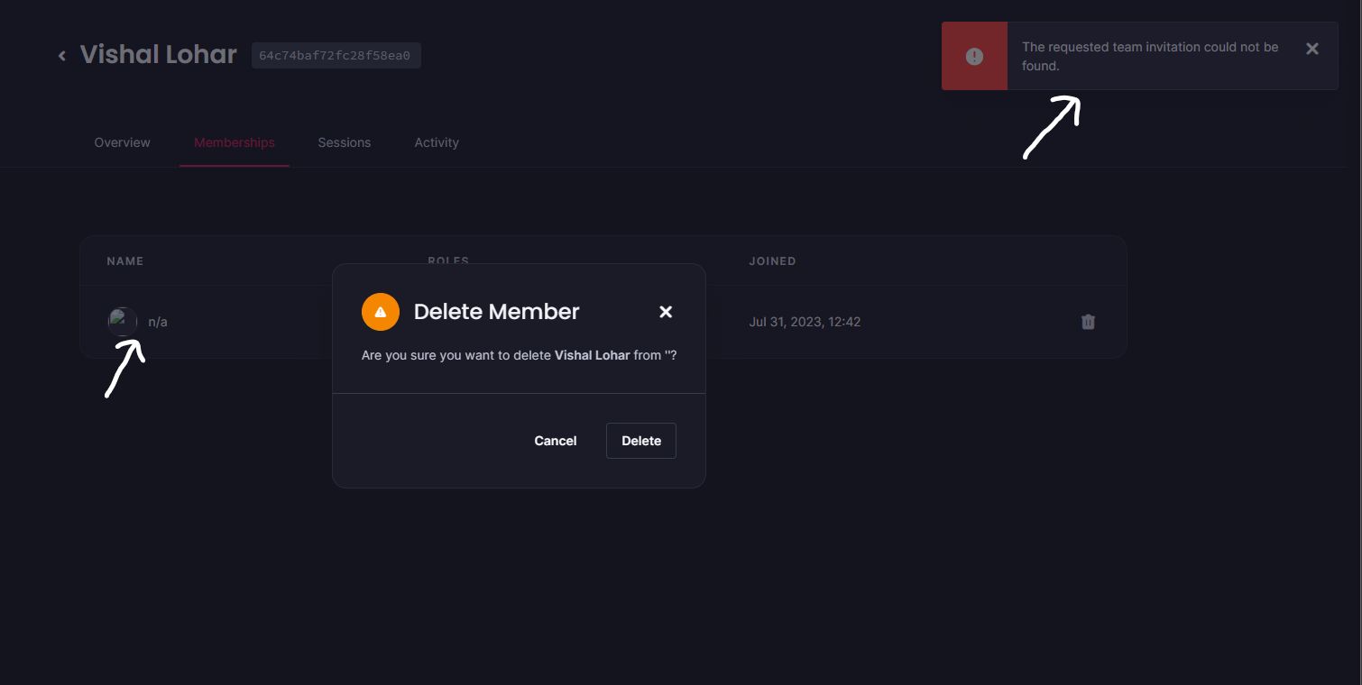Click the Cancel button in the dialog
Image resolution: width=1362 pixels, height=685 pixels.
coord(555,441)
